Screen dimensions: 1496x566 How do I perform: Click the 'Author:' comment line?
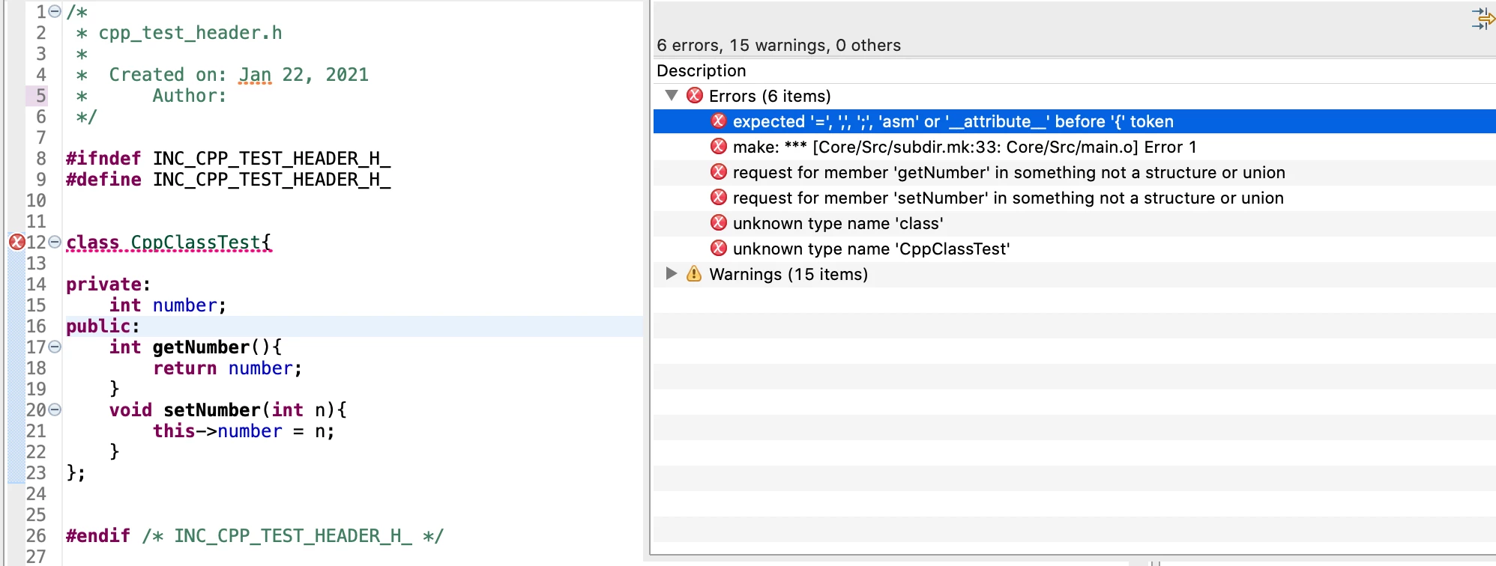click(190, 96)
